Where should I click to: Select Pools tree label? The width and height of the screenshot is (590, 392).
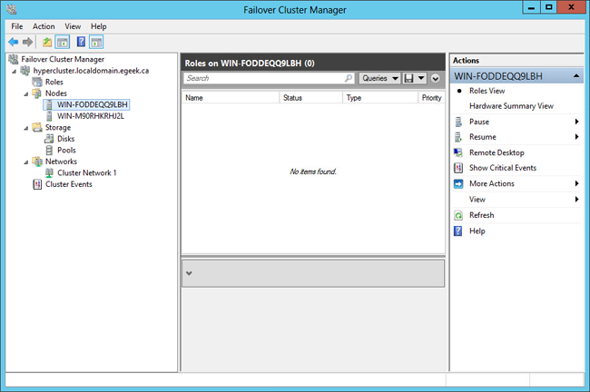[66, 150]
